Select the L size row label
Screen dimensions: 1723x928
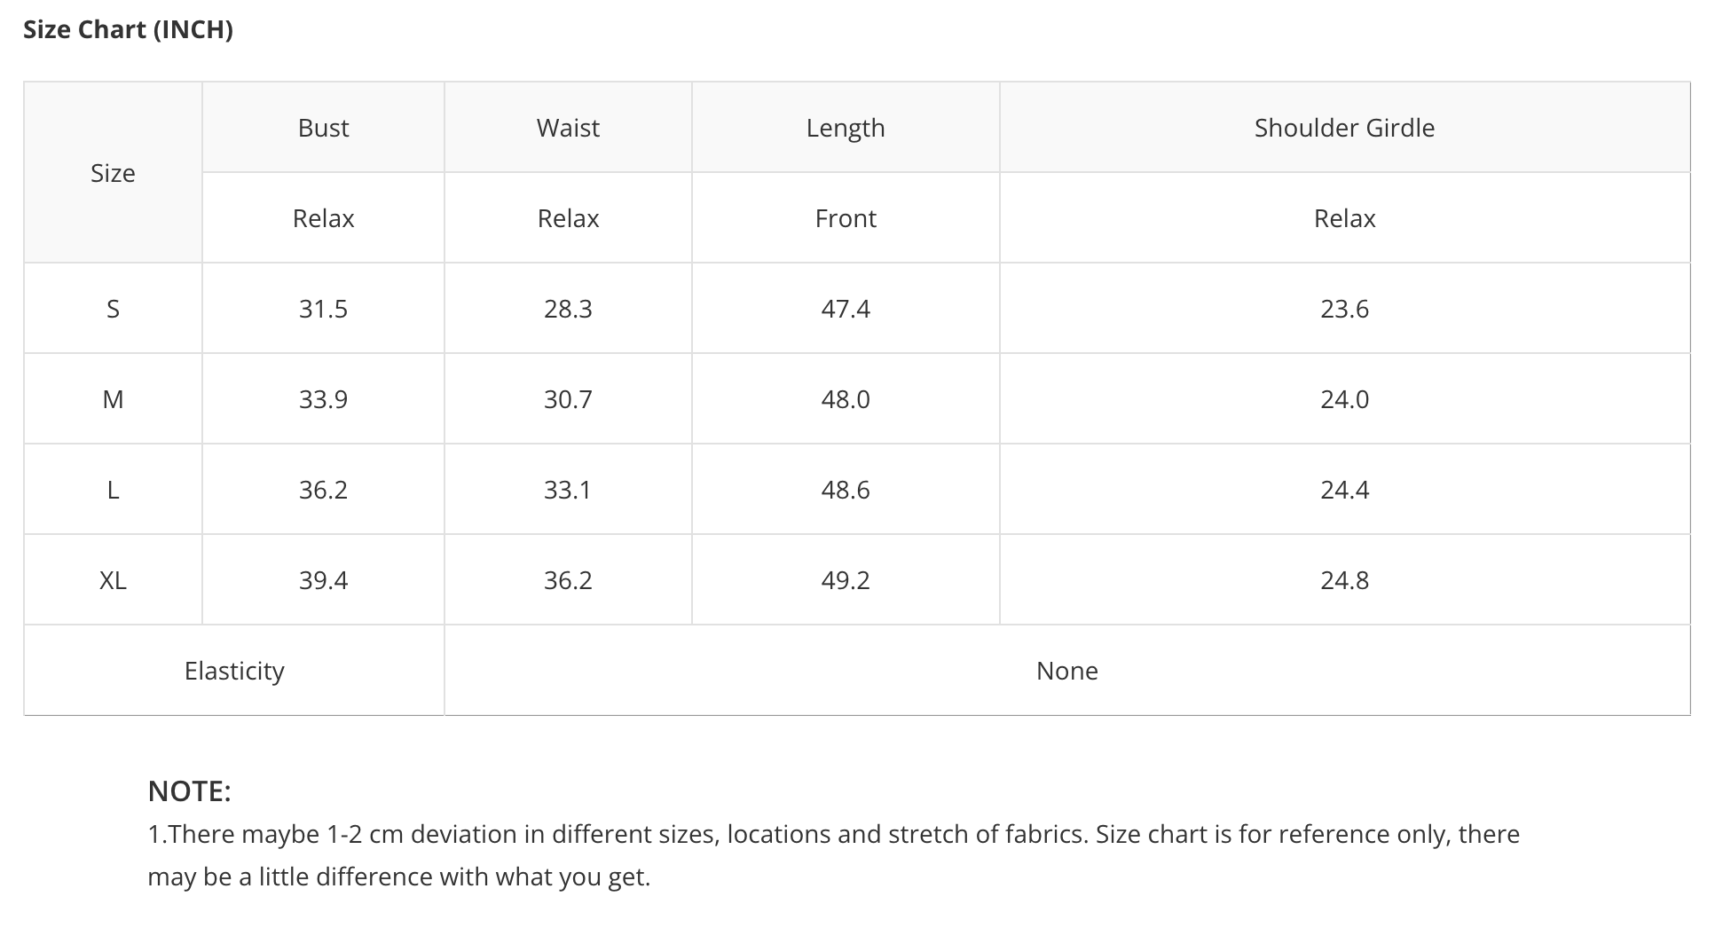pos(113,490)
